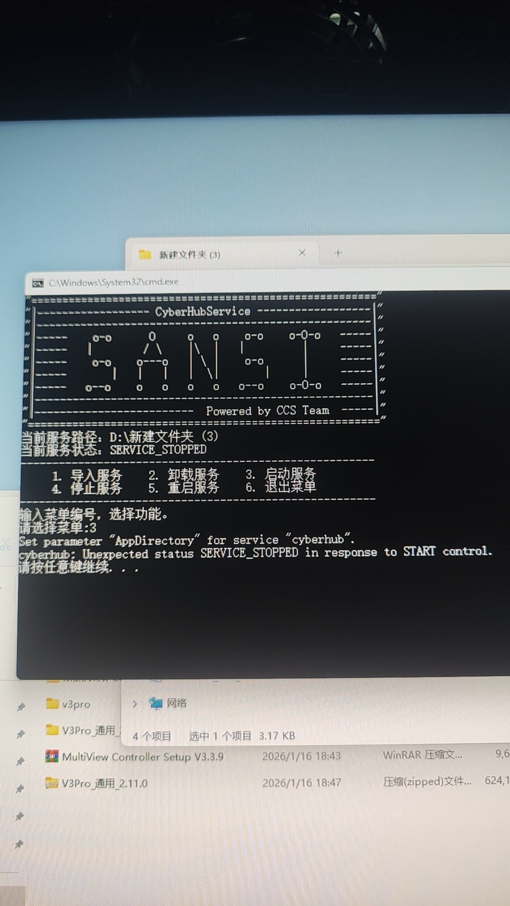Close the 新建文件夹 (3) tab

302,253
